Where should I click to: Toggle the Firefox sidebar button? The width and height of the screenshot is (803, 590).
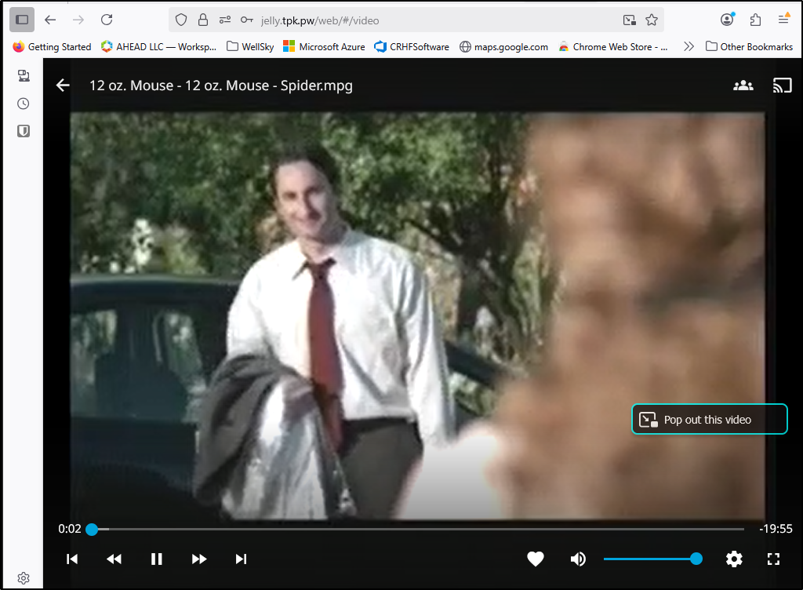coord(22,20)
